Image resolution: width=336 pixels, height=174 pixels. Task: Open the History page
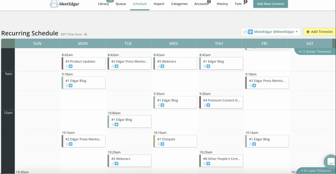[222, 4]
